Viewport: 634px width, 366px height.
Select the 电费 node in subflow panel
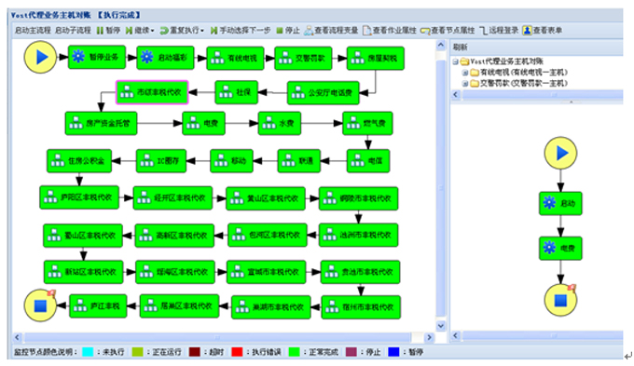[x=560, y=248]
